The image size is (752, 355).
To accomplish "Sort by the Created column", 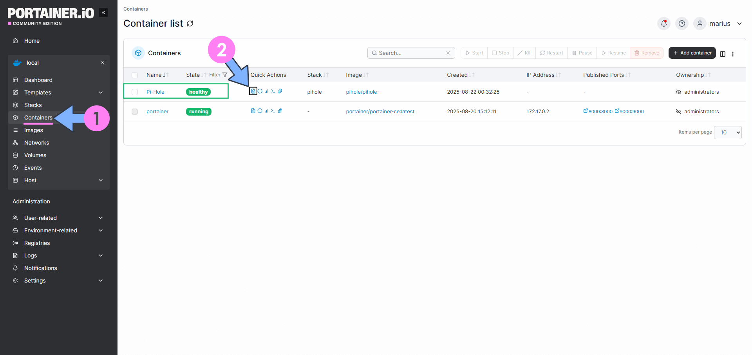I will point(461,75).
